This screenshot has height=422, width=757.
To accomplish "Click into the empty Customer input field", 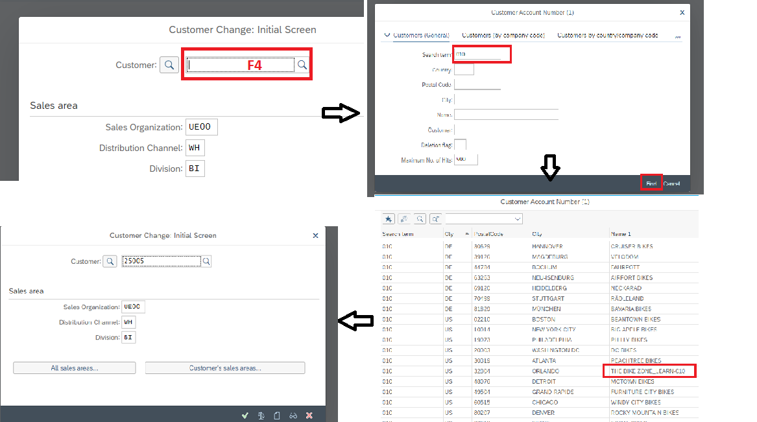I will tap(241, 65).
